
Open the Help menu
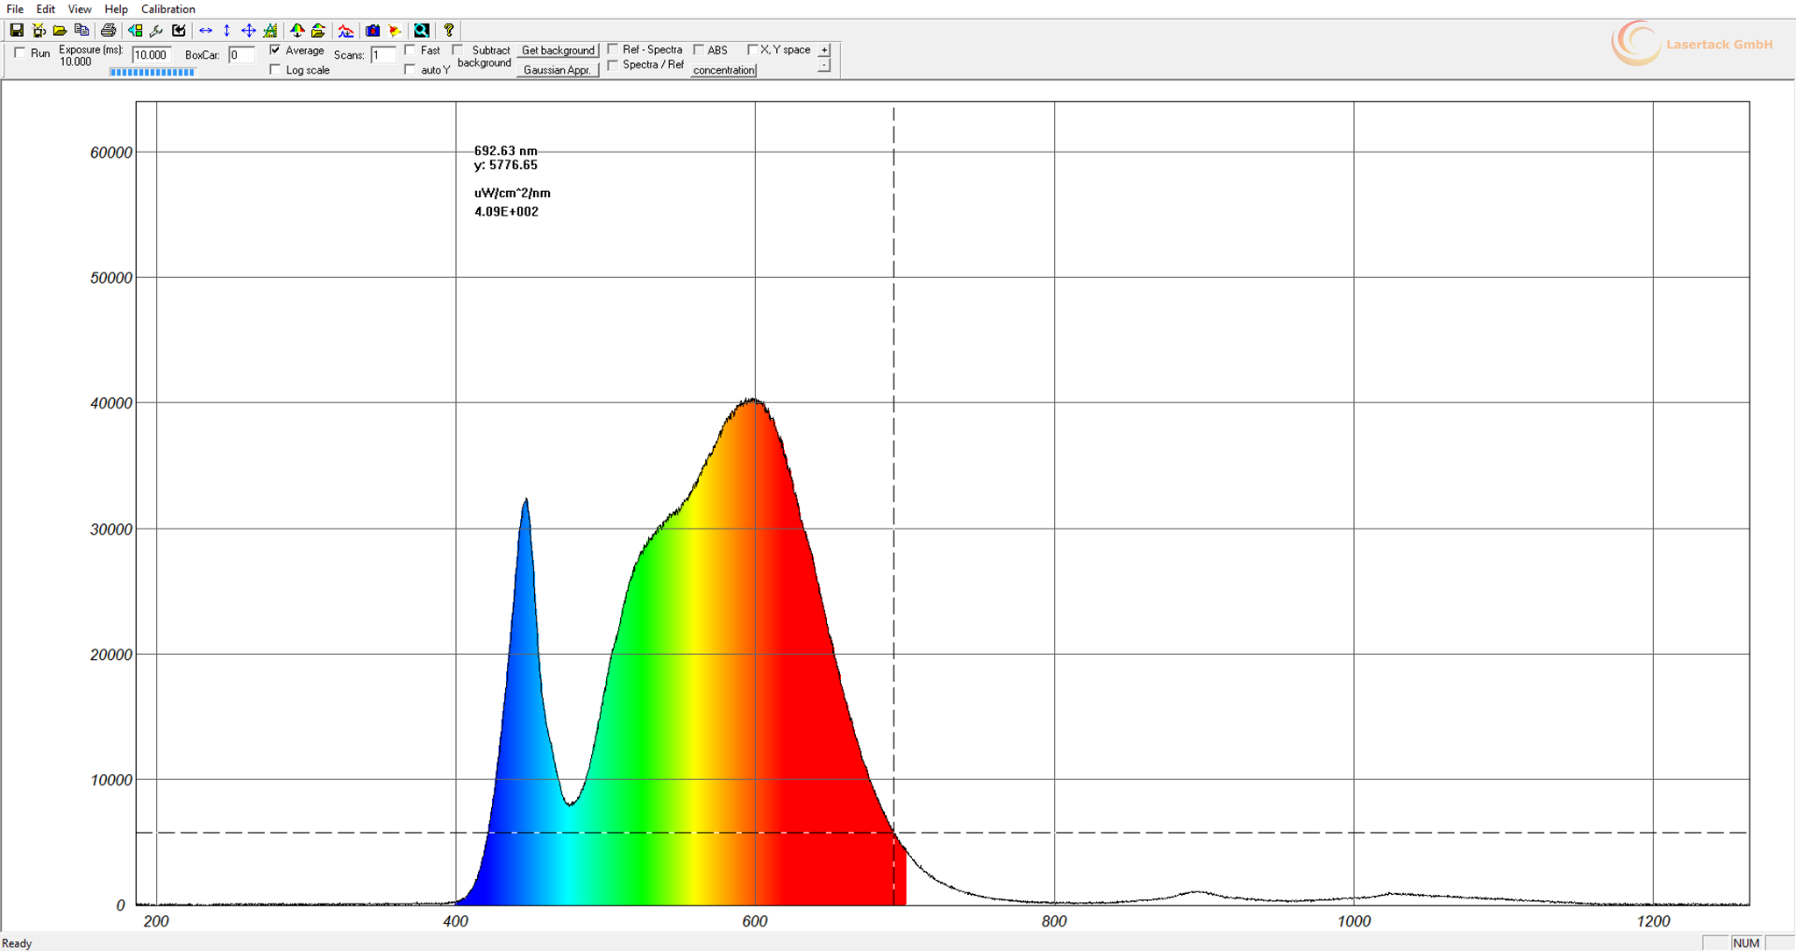point(116,9)
